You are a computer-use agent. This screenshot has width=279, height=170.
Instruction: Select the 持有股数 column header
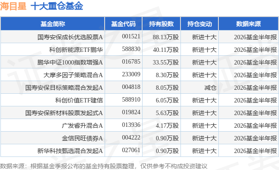[161, 24]
